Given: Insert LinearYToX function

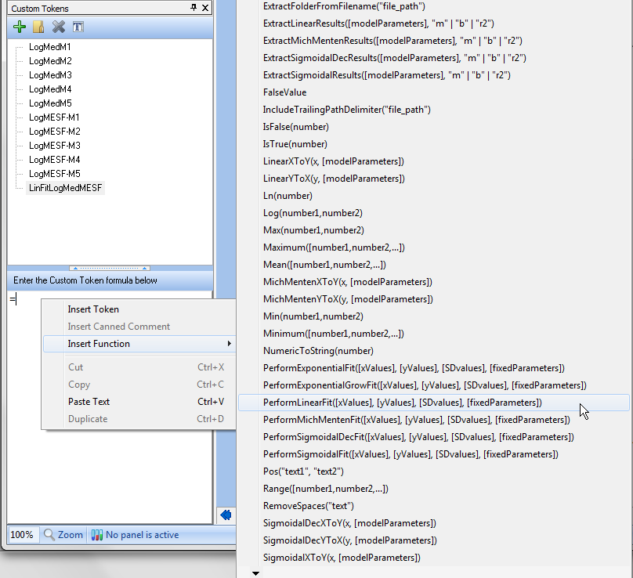Looking at the screenshot, I should click(334, 179).
